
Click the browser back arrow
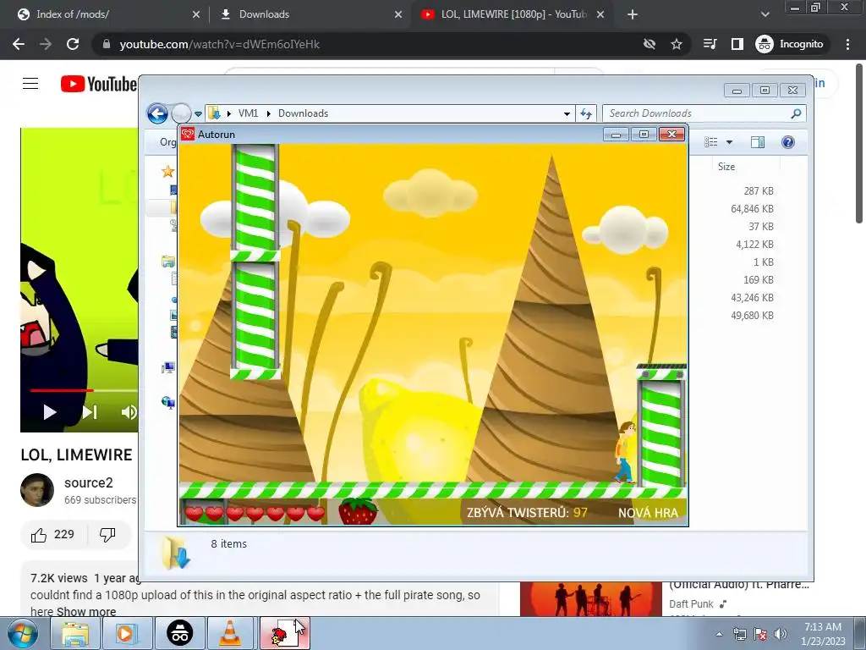pyautogui.click(x=19, y=44)
